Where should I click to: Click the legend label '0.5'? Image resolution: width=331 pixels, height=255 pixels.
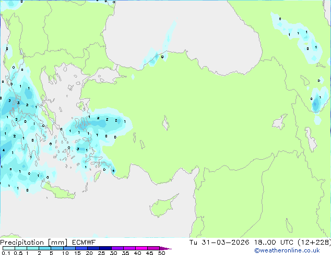(x=18, y=253)
